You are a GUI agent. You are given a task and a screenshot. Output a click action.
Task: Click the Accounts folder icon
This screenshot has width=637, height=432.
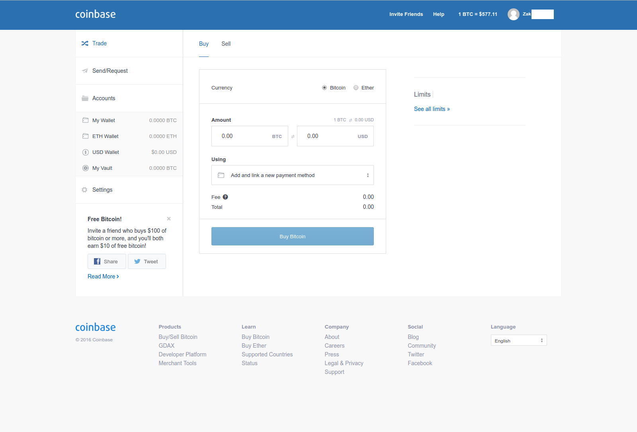tap(85, 98)
